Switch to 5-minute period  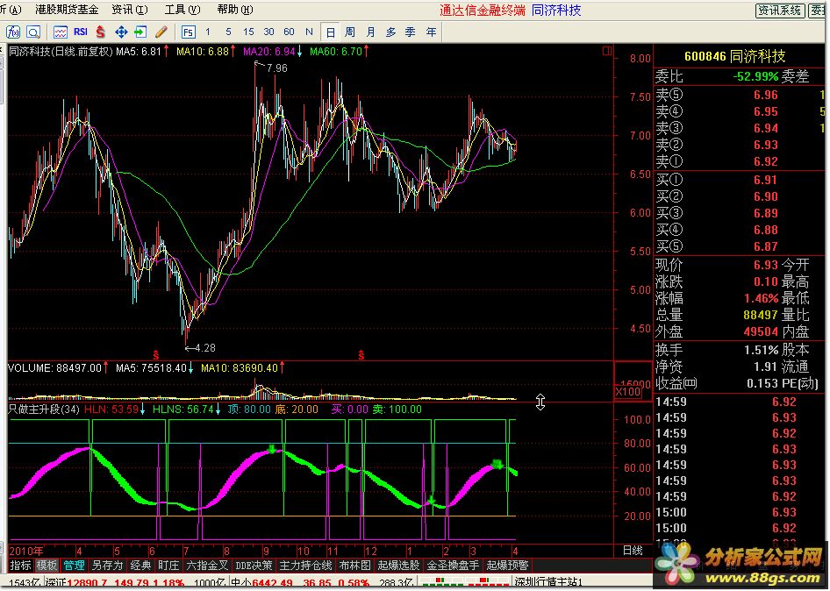tap(228, 32)
